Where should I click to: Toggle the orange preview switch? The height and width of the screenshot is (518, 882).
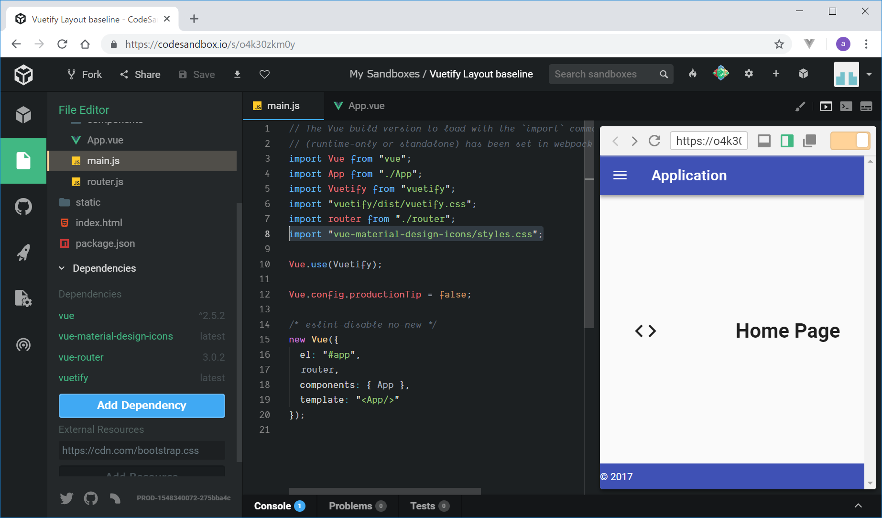click(850, 141)
